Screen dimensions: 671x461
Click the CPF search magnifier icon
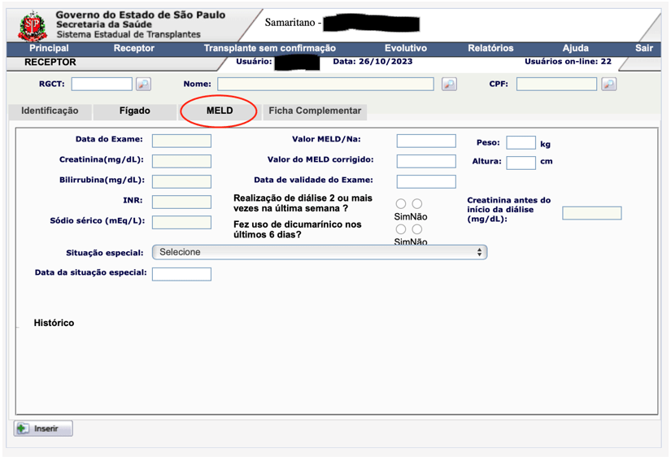608,84
